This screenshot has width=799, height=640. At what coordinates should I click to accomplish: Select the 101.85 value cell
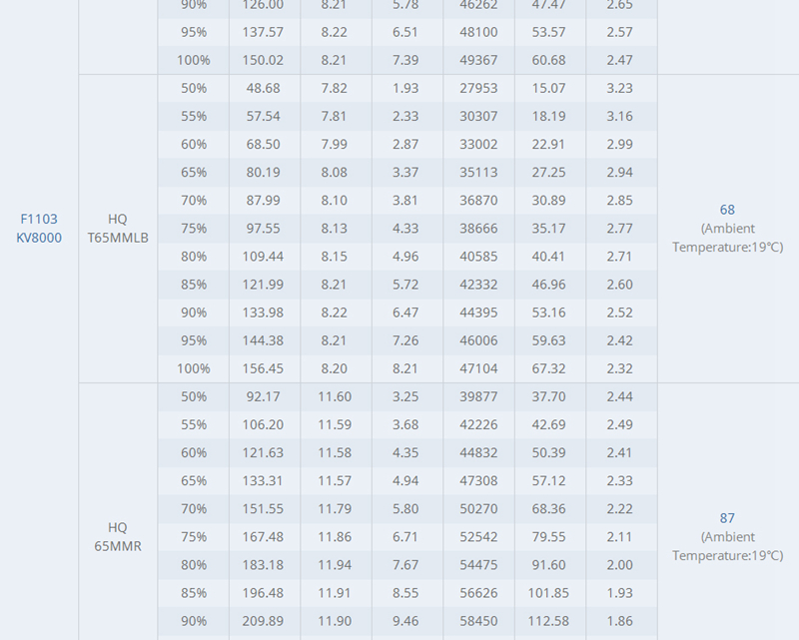pos(549,593)
